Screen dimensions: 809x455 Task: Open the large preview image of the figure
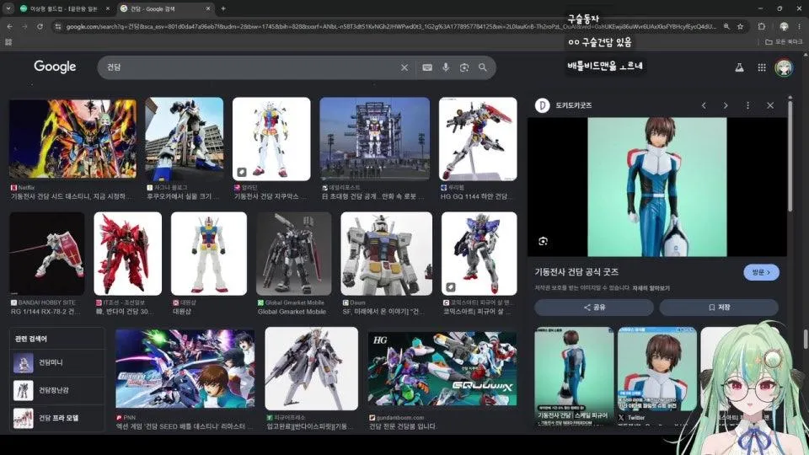[656, 187]
